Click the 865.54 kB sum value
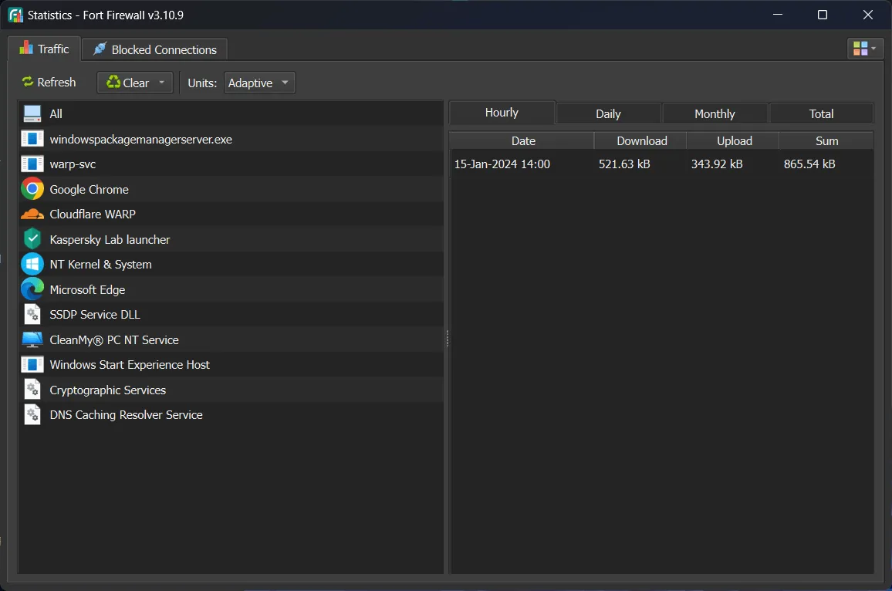Image resolution: width=892 pixels, height=591 pixels. [809, 164]
